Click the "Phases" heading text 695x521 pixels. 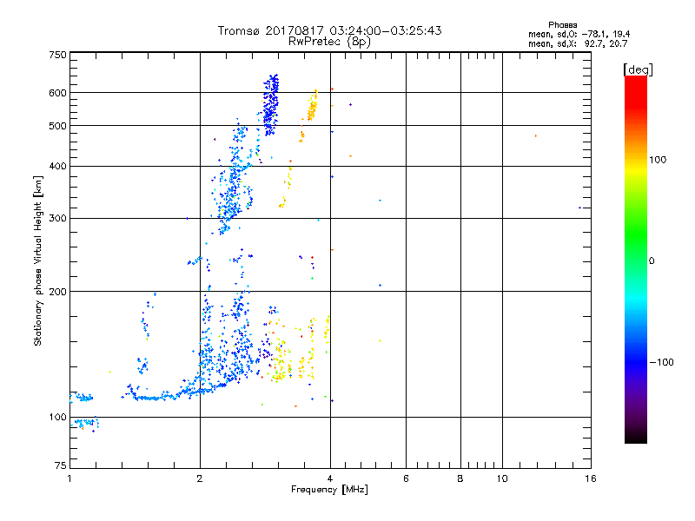coord(562,25)
